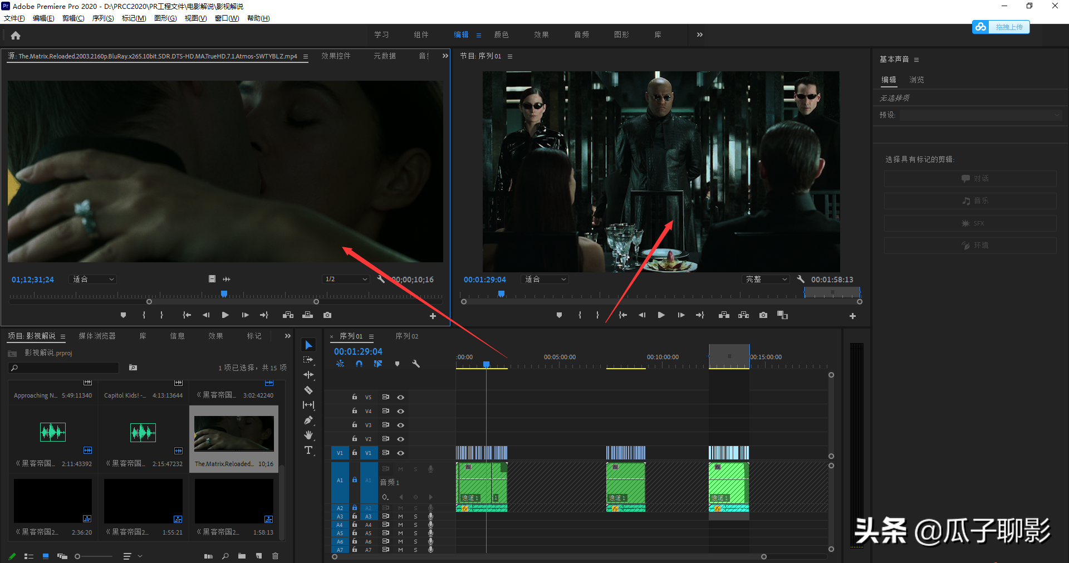Select the Razor tool
The image size is (1069, 563).
308,390
